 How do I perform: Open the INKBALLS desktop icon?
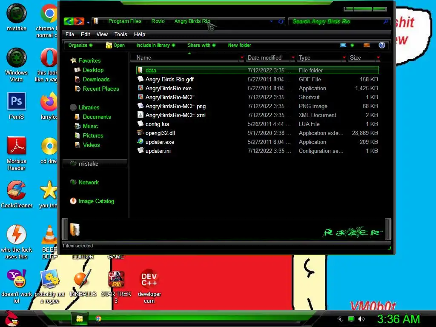pyautogui.click(x=83, y=284)
